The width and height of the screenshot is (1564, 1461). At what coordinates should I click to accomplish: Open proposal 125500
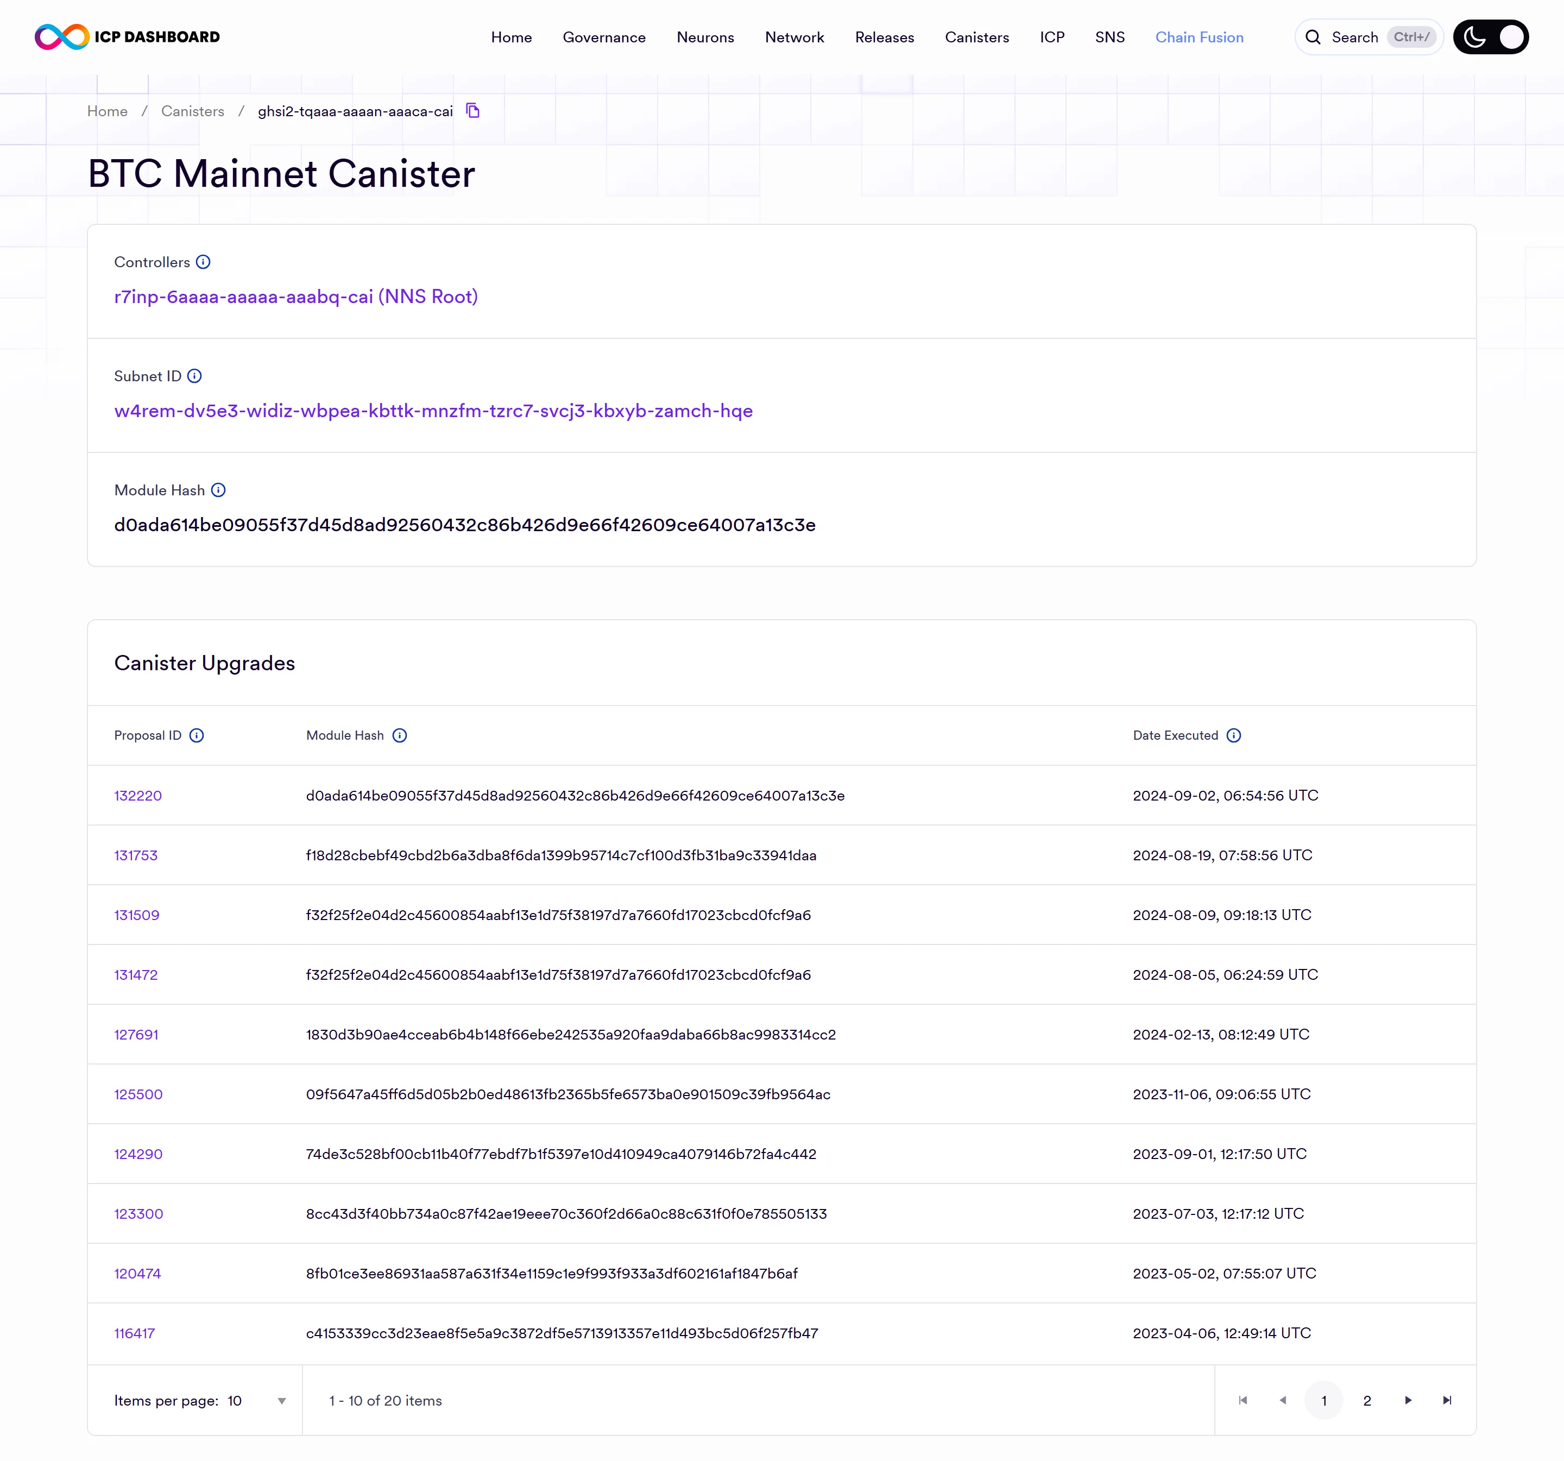pyautogui.click(x=138, y=1094)
